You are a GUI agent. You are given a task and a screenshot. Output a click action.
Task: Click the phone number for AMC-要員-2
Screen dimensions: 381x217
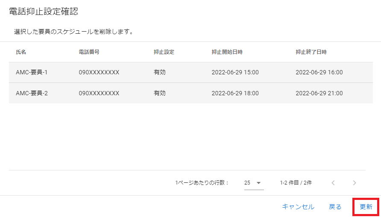99,93
